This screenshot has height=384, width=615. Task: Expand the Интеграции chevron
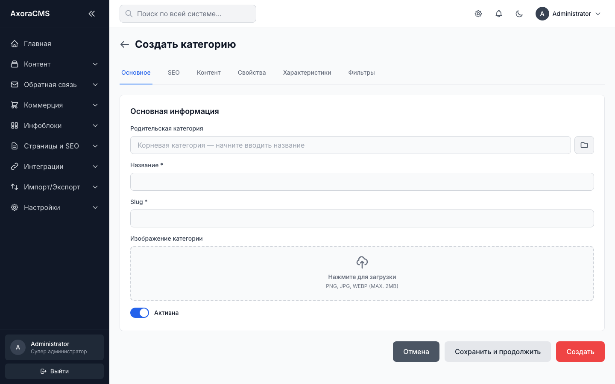95,166
